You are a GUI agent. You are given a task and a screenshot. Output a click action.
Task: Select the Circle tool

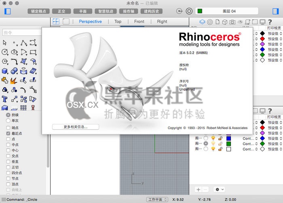(x=5, y=52)
